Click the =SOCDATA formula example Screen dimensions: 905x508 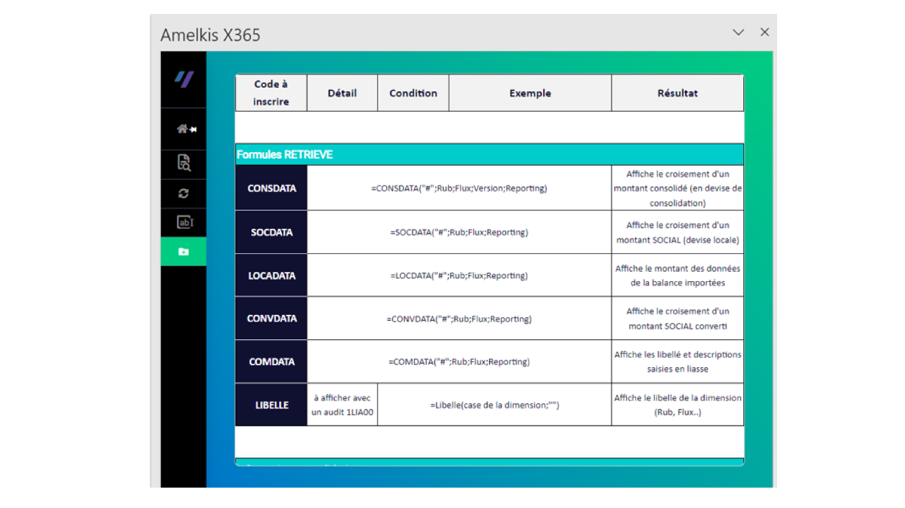[459, 232]
